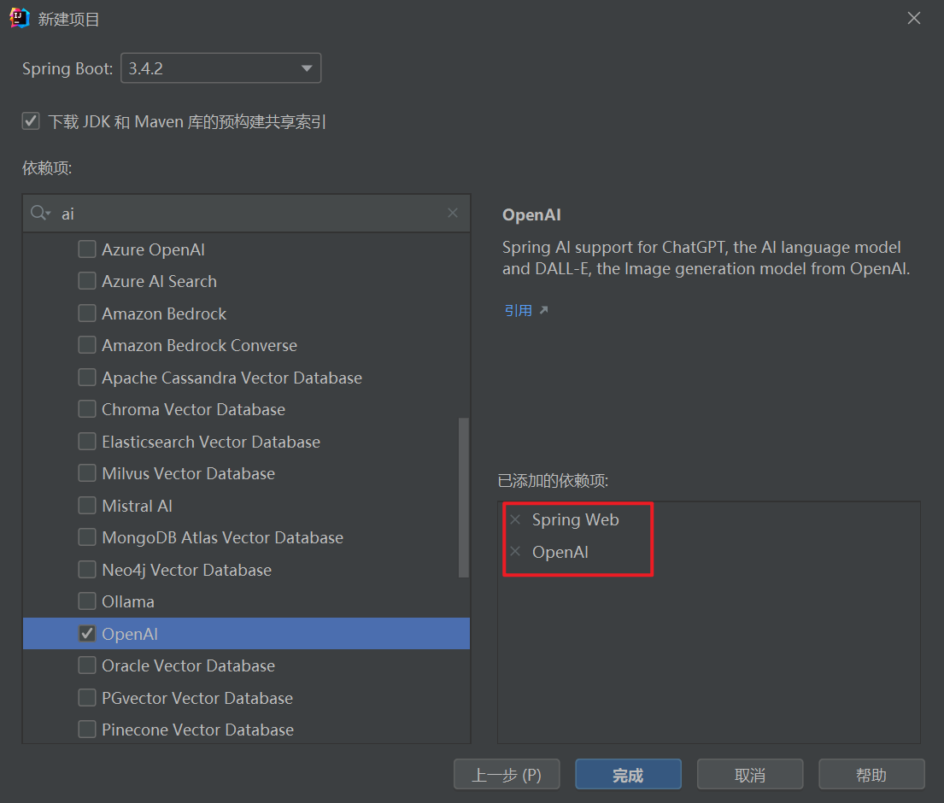Viewport: 944px width, 803px height.
Task: Open the Spring Boot version dropdown
Action: [x=306, y=68]
